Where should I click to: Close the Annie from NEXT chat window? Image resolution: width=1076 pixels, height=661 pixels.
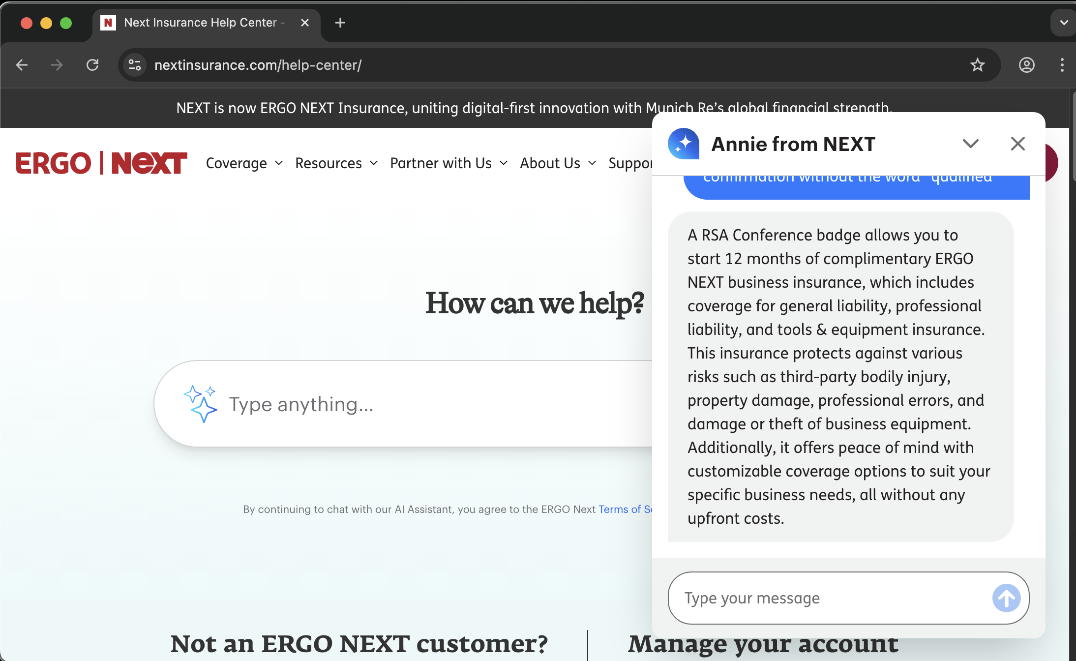[1017, 144]
